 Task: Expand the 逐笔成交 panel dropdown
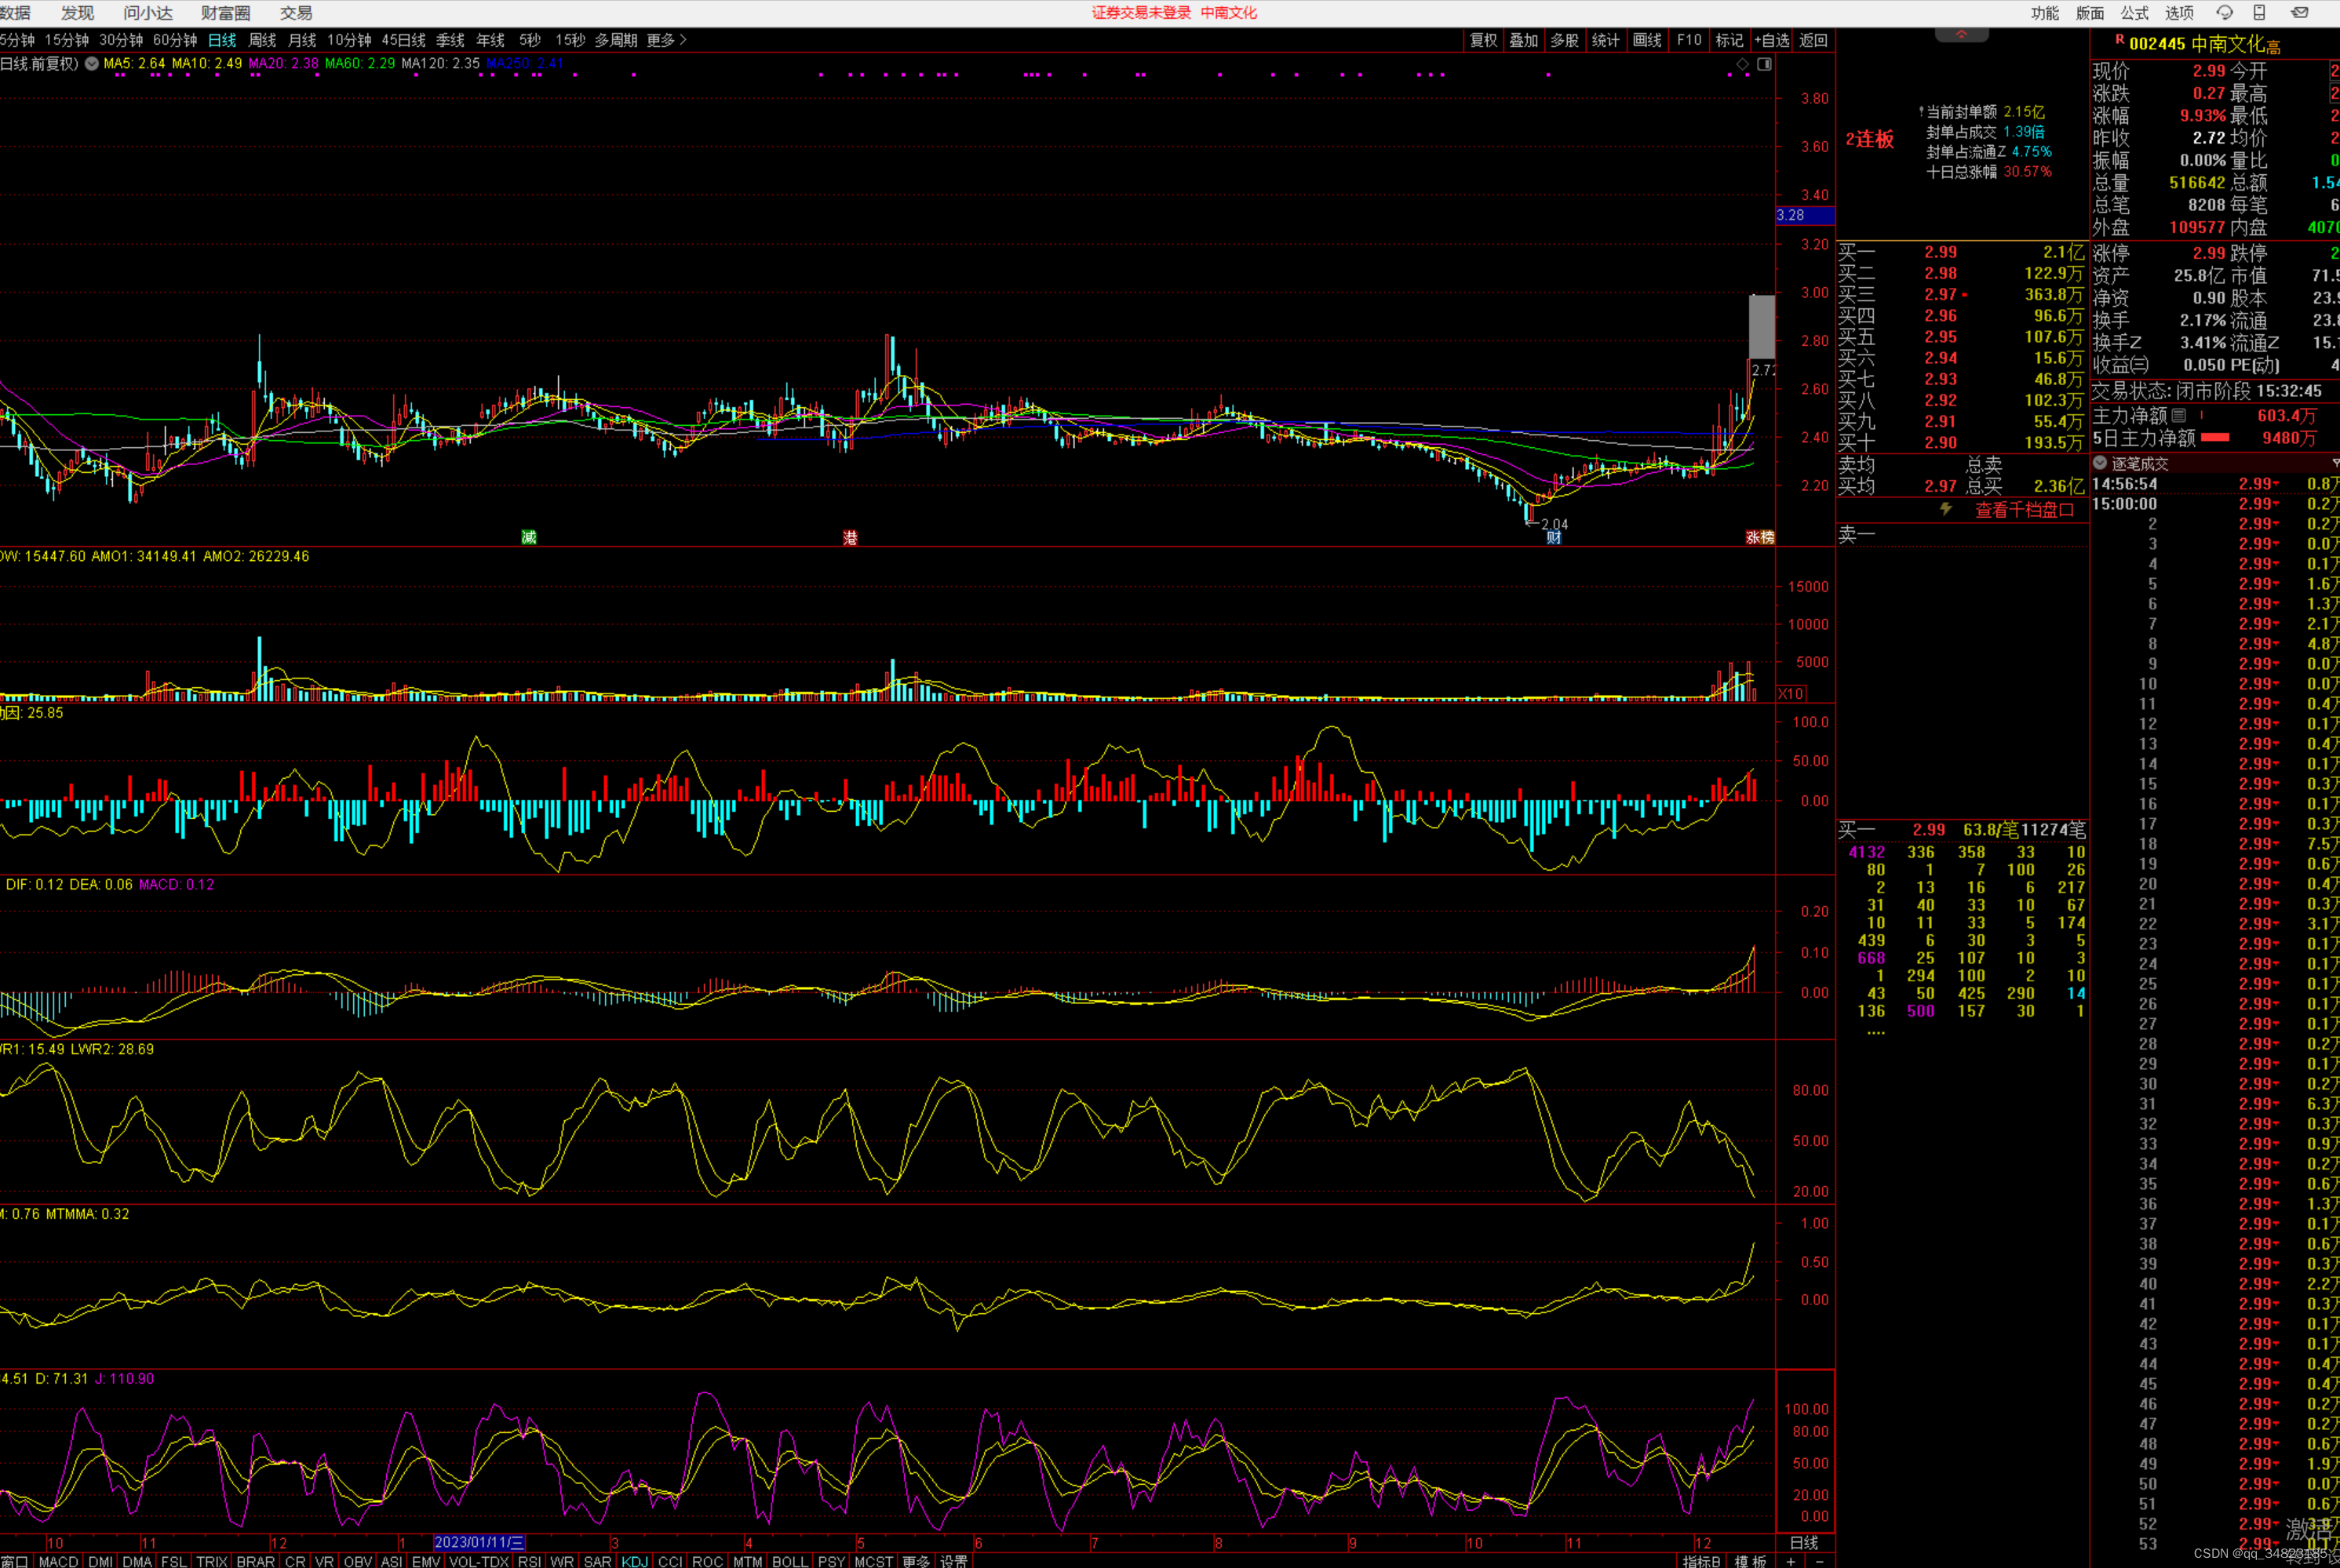tap(2100, 463)
